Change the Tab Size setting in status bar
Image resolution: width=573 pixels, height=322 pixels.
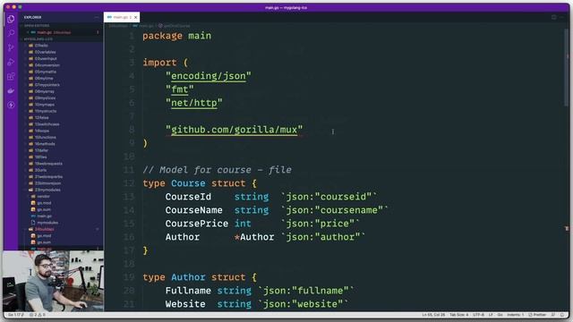[458, 315]
